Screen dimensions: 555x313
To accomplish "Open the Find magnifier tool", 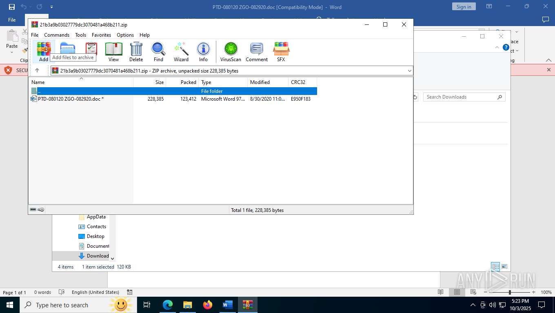I will [158, 52].
